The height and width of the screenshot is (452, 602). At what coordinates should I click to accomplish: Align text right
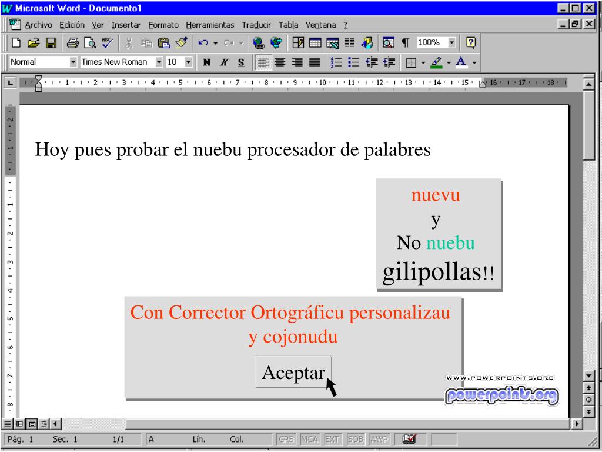297,62
